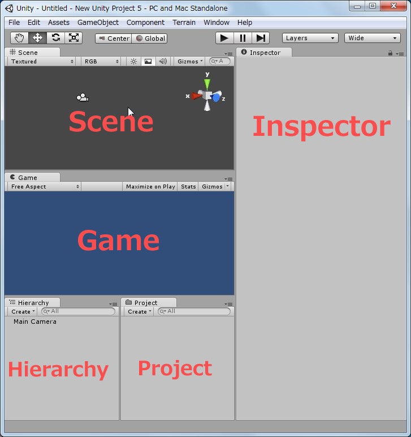The width and height of the screenshot is (411, 437).
Task: Open the GameObject menu
Action: (x=98, y=22)
